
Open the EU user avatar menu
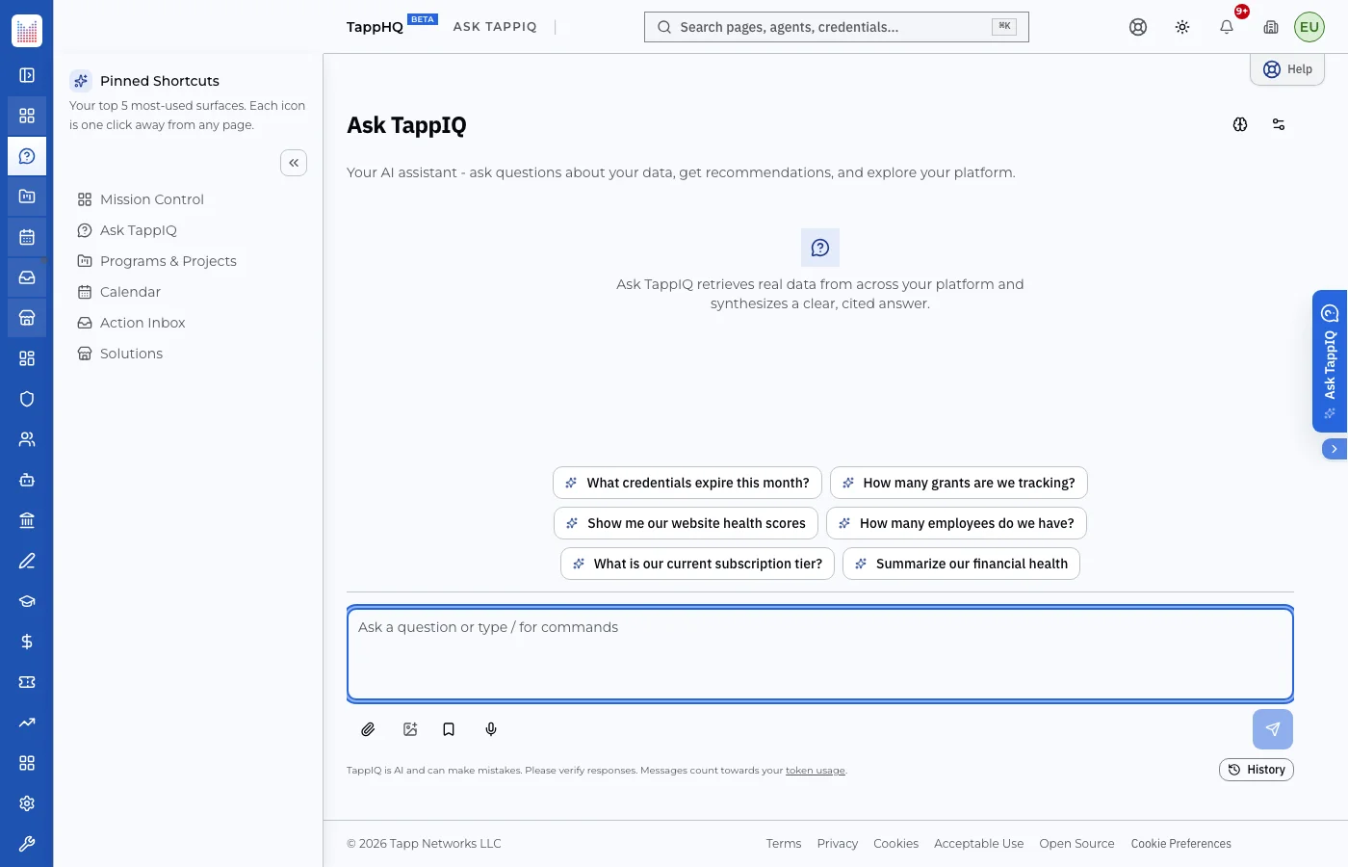[x=1309, y=27]
